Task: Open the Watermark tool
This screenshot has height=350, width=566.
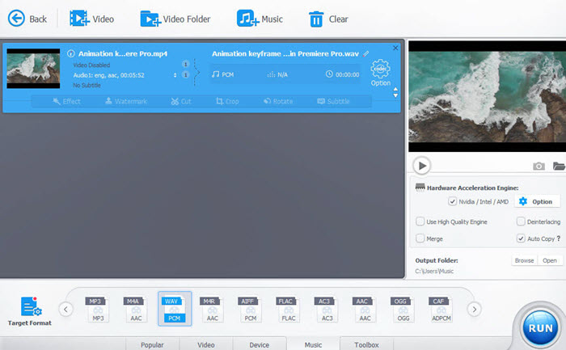Action: point(126,101)
